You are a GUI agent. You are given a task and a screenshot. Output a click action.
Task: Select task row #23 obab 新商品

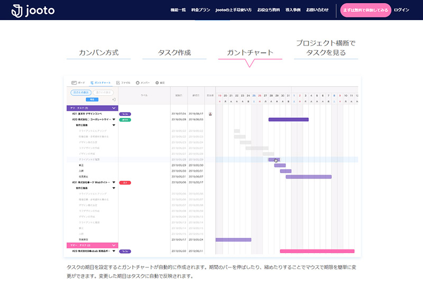92,251
